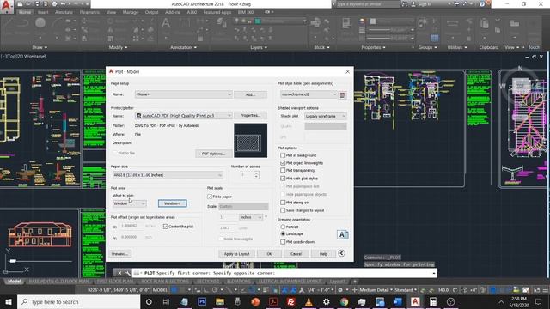Switch to the Output ribbon tab

pyautogui.click(x=151, y=12)
